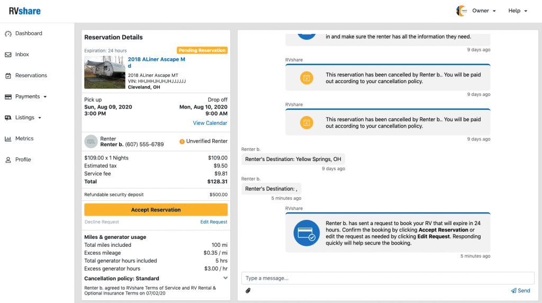Image resolution: width=542 pixels, height=303 pixels.
Task: Click the Service fee $9.81 value
Action: tap(221, 174)
